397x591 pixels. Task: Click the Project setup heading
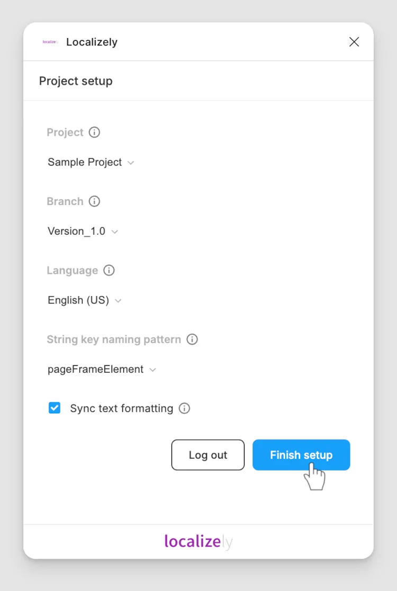(76, 81)
